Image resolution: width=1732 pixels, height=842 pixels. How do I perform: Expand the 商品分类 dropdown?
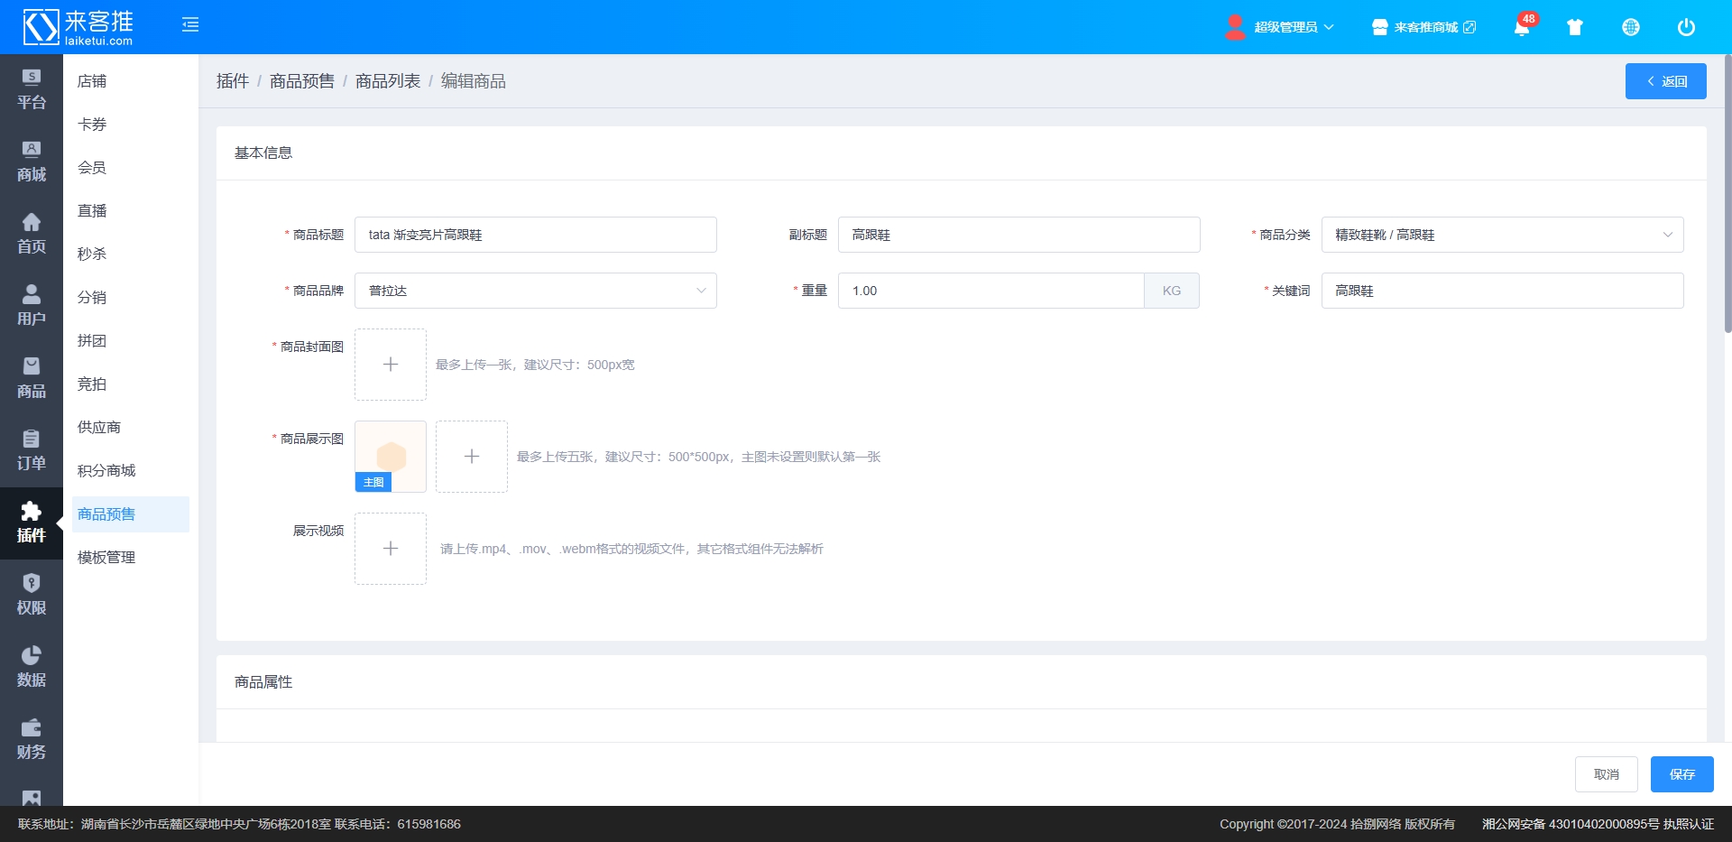[1502, 235]
